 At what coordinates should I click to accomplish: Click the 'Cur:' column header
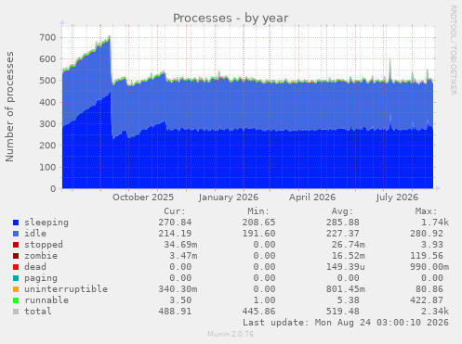pyautogui.click(x=175, y=211)
